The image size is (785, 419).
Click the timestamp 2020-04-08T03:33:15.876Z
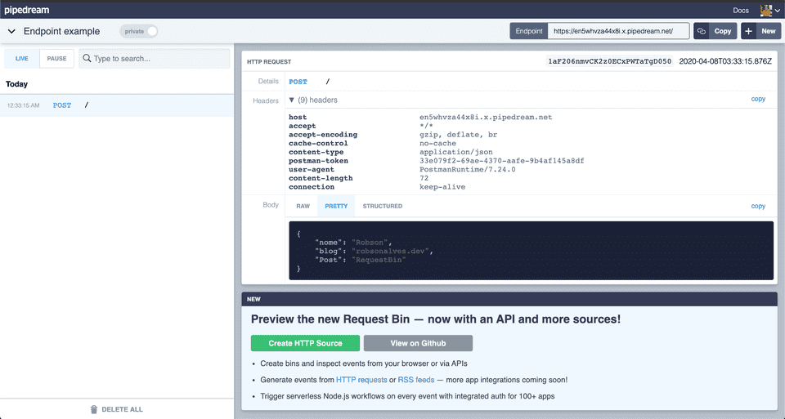pyautogui.click(x=725, y=61)
